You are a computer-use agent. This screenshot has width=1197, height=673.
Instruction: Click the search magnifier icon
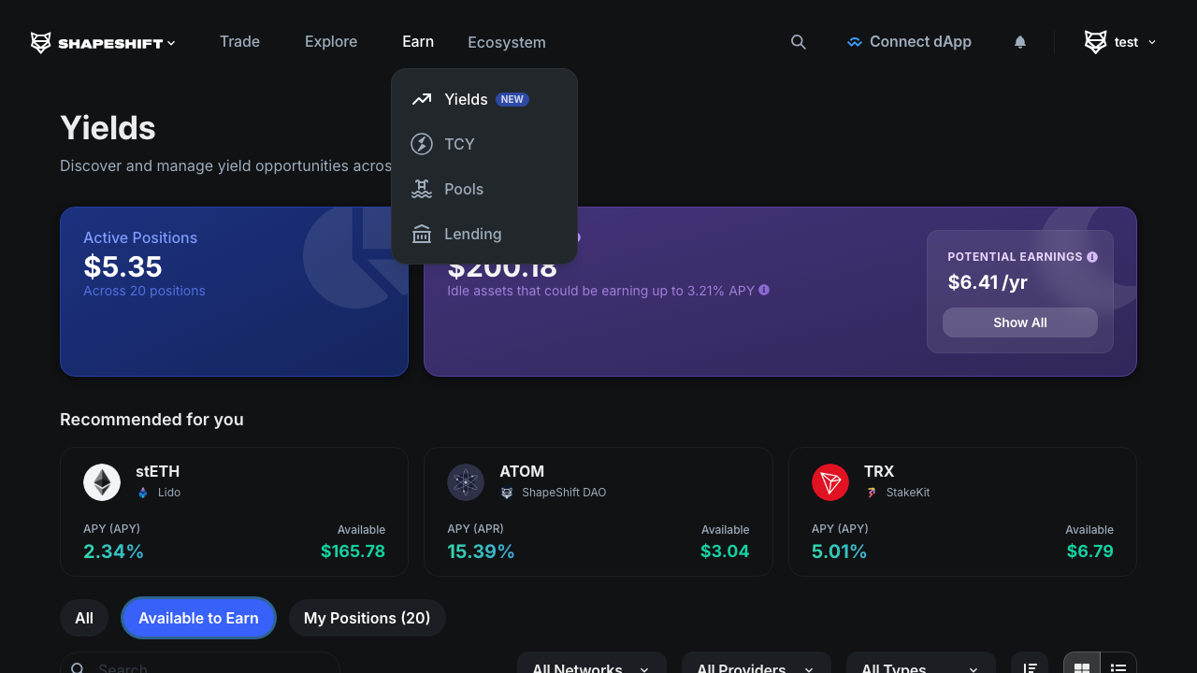(x=798, y=42)
